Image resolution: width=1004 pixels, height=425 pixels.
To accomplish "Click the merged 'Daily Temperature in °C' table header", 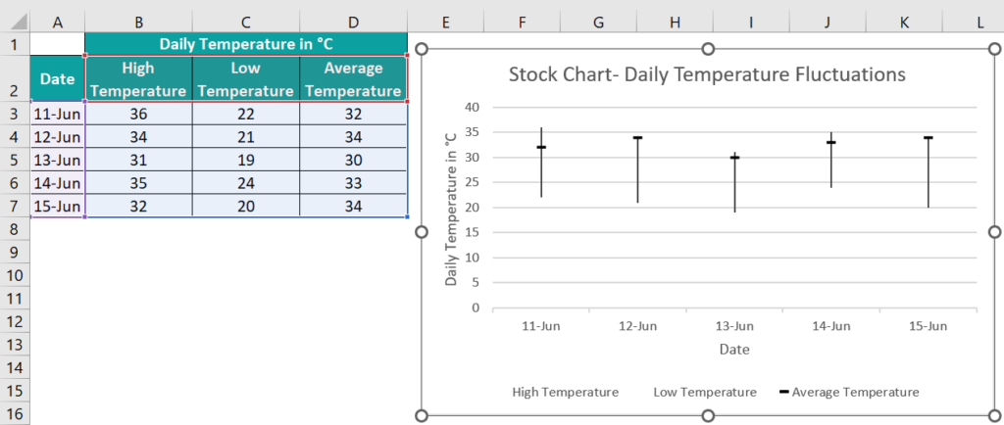I will coord(245,44).
